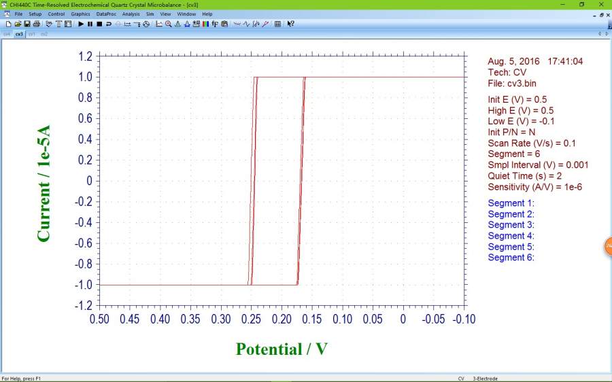Viewport: 612px width, 382px height.
Task: Open the View menu
Action: (x=165, y=14)
